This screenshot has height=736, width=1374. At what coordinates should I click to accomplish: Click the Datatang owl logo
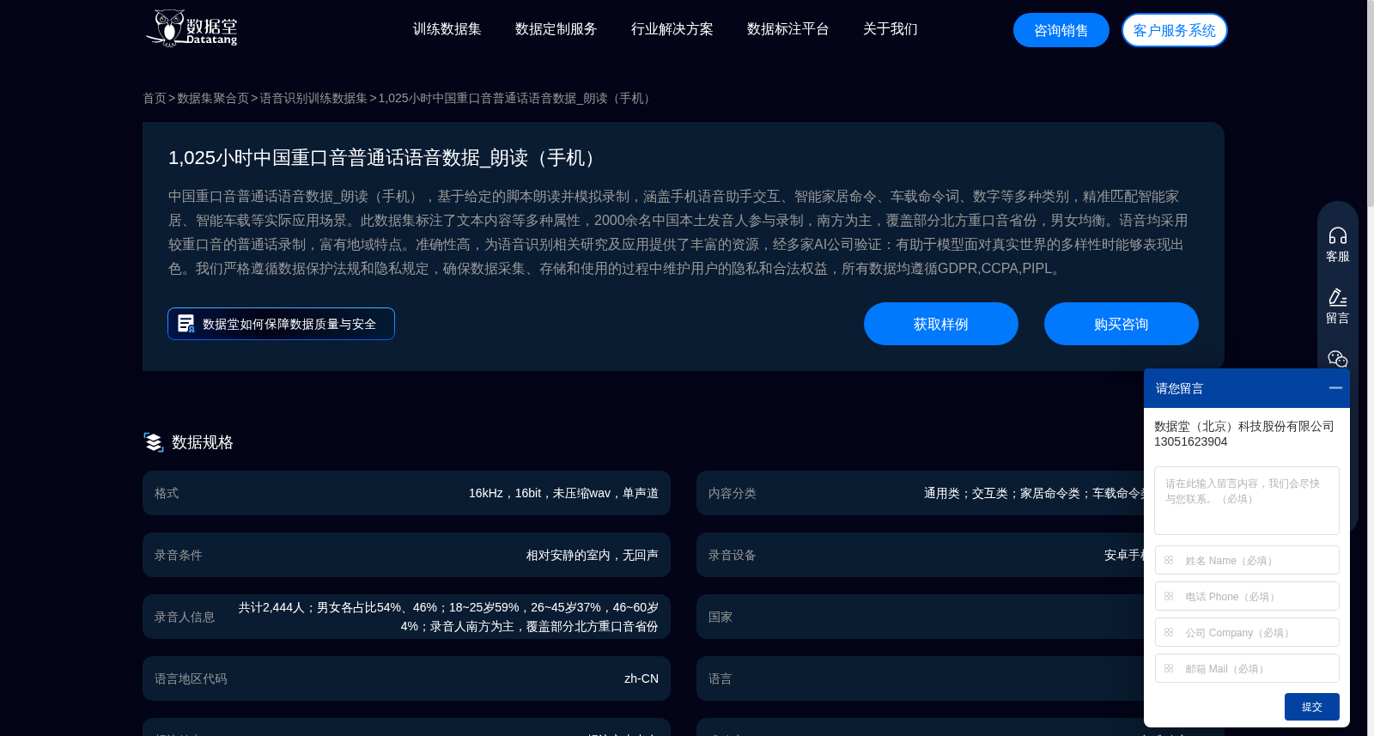click(191, 28)
